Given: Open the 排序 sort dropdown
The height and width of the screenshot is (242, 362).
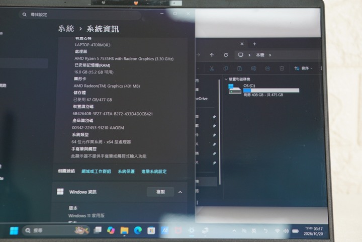Looking at the screenshot, I should tap(303, 68).
